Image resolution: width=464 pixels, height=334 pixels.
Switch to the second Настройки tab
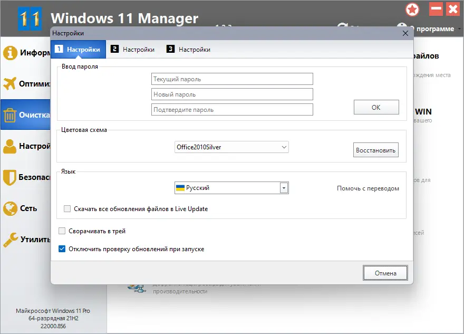[132, 49]
